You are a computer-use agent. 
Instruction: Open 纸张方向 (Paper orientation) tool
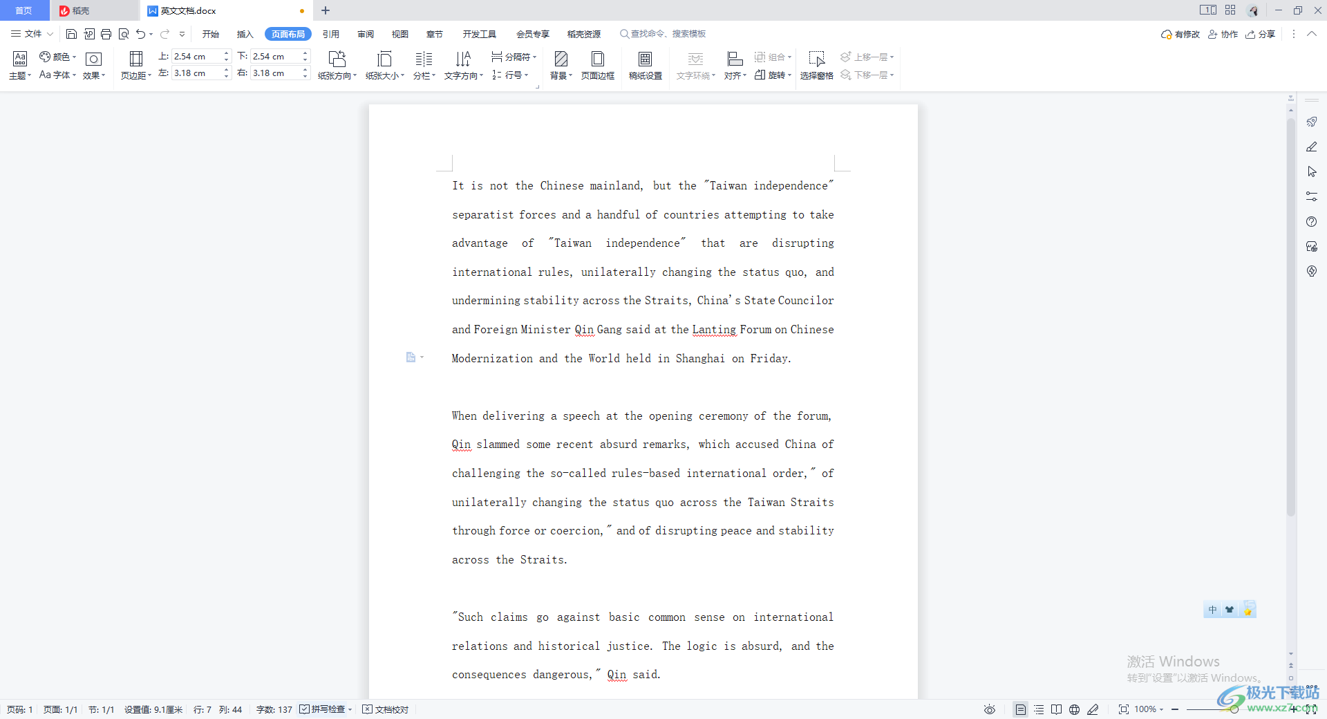337,66
